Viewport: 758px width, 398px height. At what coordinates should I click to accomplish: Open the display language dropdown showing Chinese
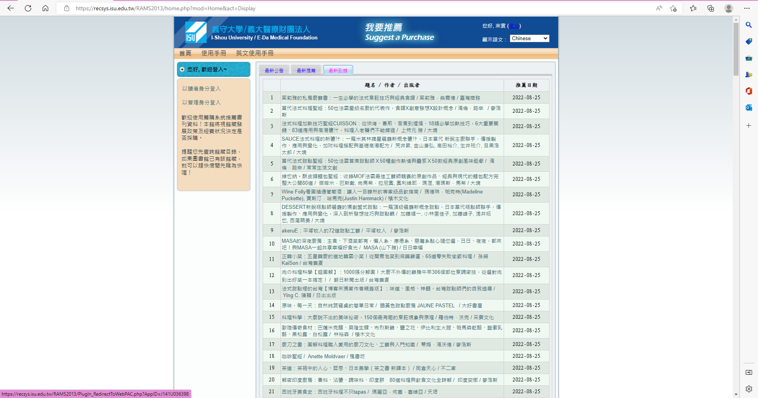[529, 38]
